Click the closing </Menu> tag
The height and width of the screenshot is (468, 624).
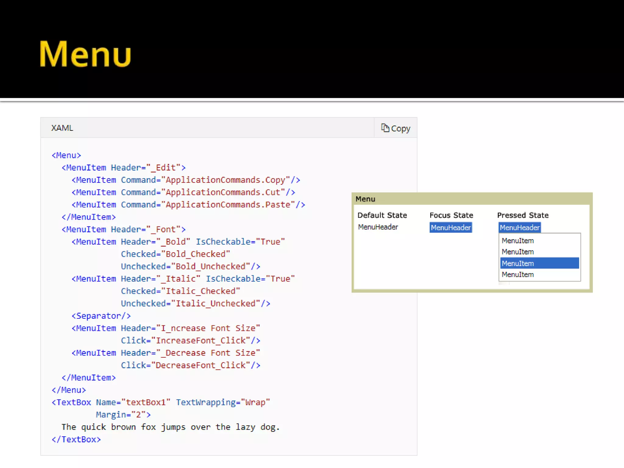[x=69, y=390]
